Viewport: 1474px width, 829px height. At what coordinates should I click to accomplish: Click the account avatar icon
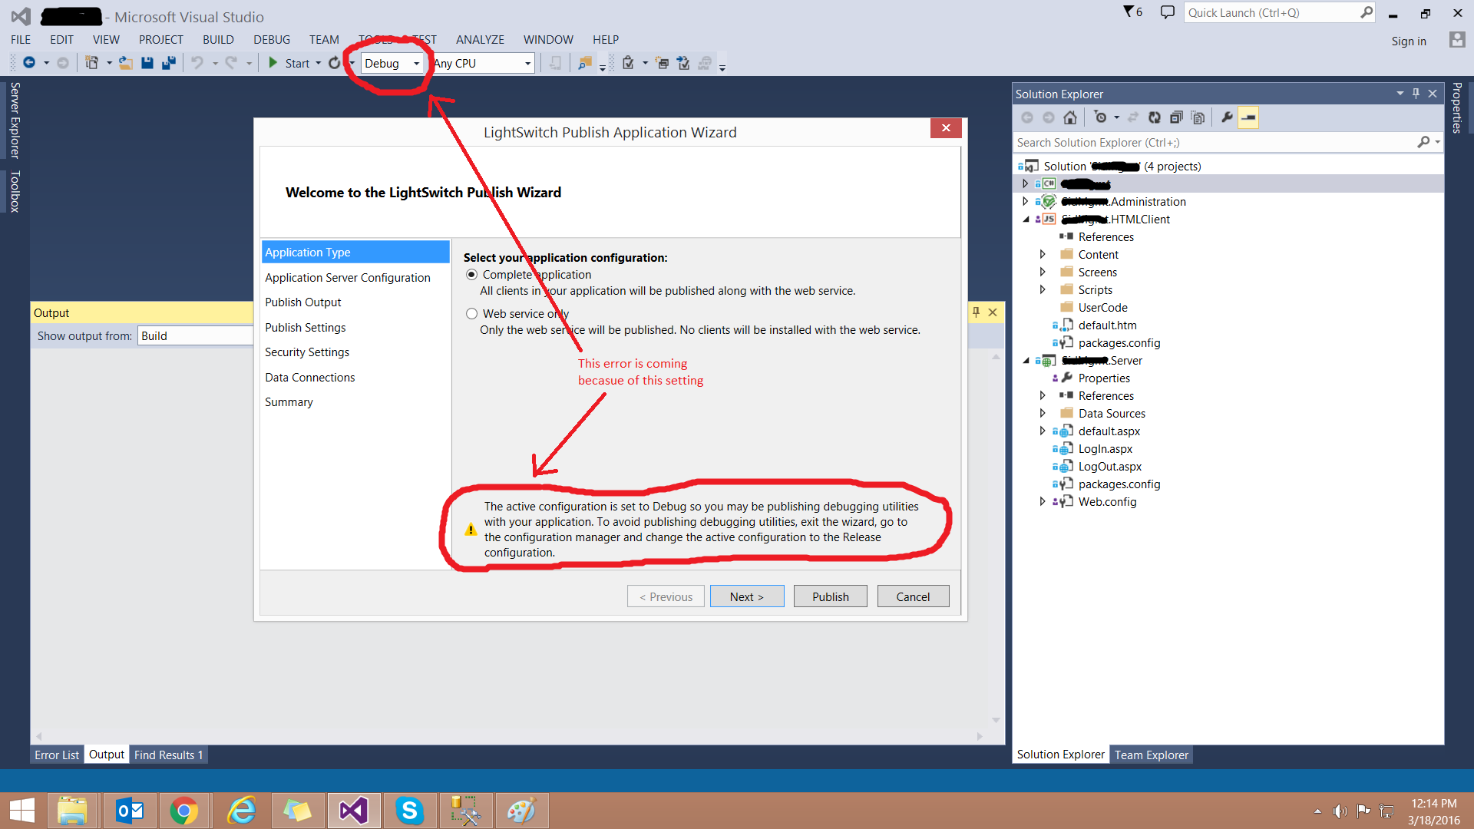pos(1456,40)
